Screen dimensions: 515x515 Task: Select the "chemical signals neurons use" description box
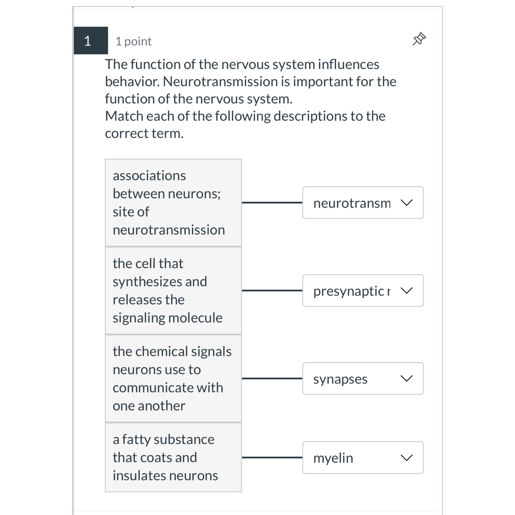tap(173, 378)
